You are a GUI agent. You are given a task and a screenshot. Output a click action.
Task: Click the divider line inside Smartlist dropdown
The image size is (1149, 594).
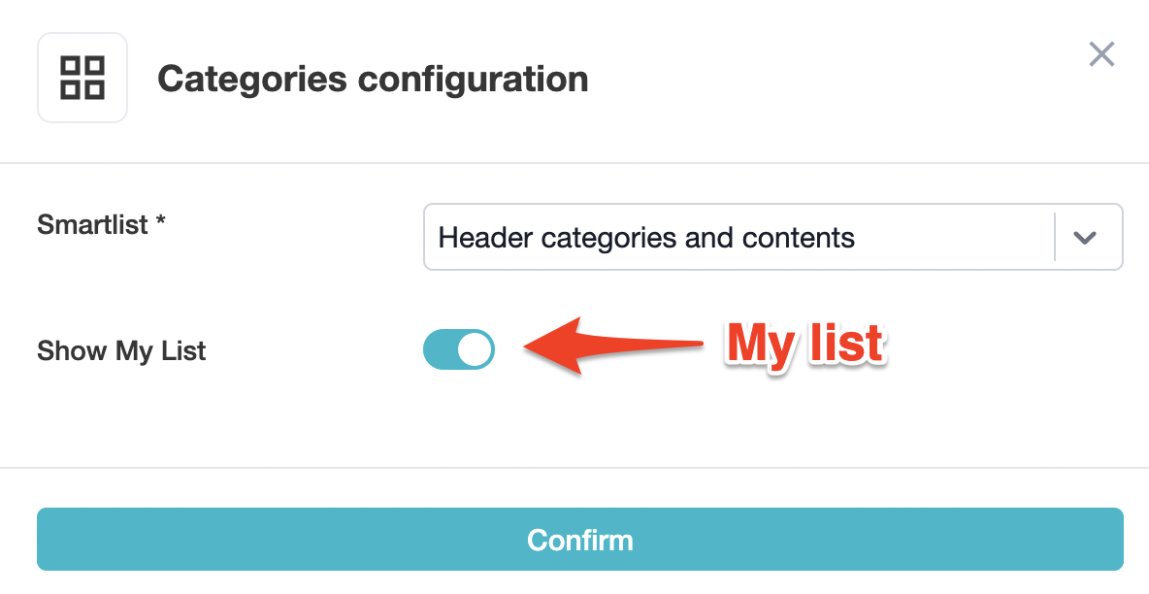pyautogui.click(x=1055, y=237)
